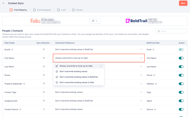
Task: Toggle the Contact Tags sync switch
Action: (181, 92)
